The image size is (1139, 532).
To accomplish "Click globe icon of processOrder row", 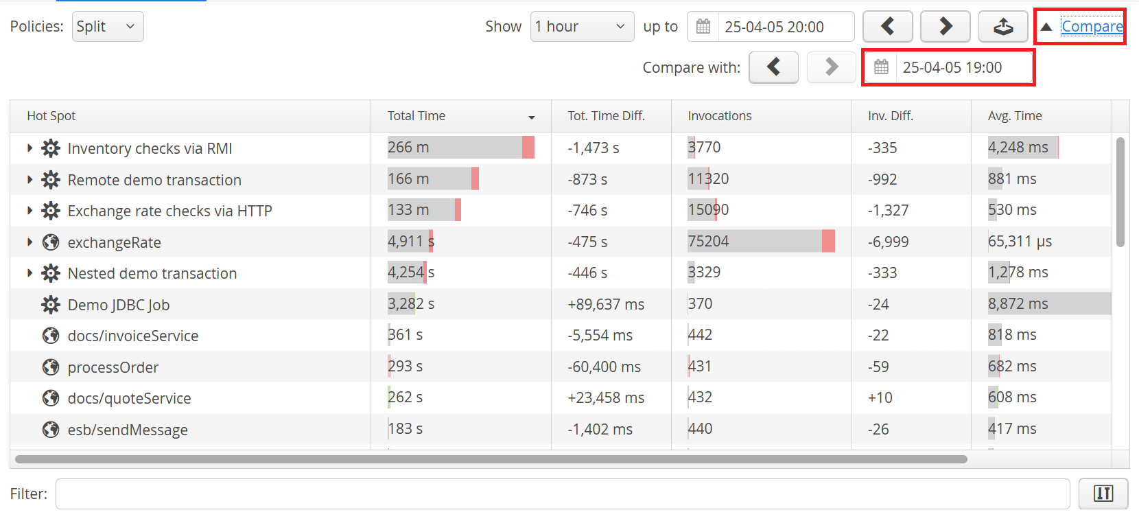I will pyautogui.click(x=51, y=367).
